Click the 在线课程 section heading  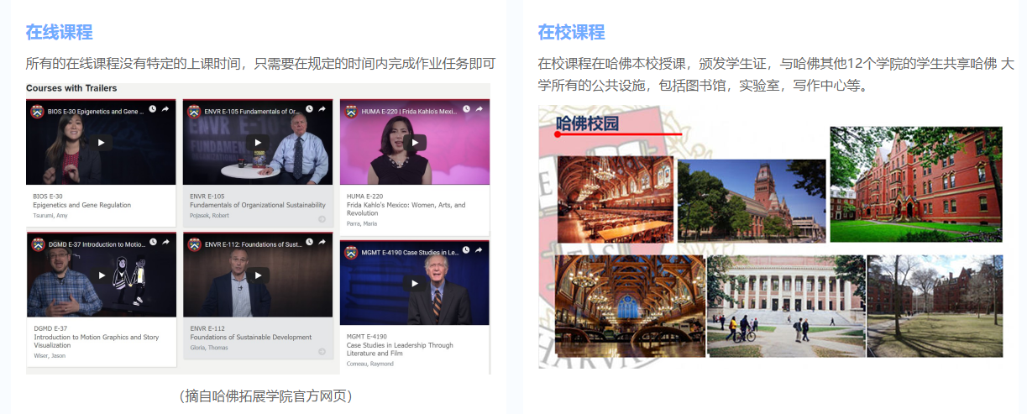pyautogui.click(x=59, y=33)
